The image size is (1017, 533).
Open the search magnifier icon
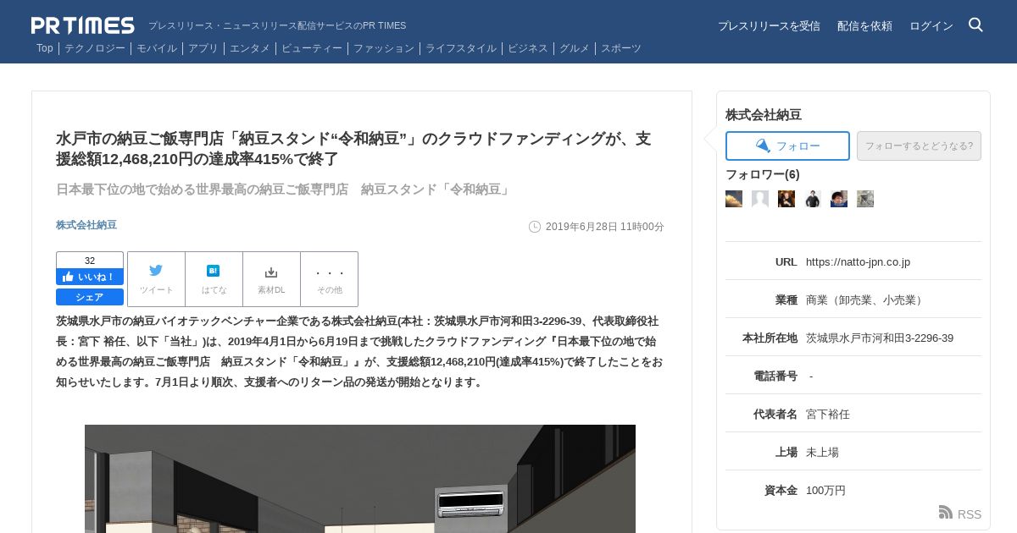tap(975, 25)
